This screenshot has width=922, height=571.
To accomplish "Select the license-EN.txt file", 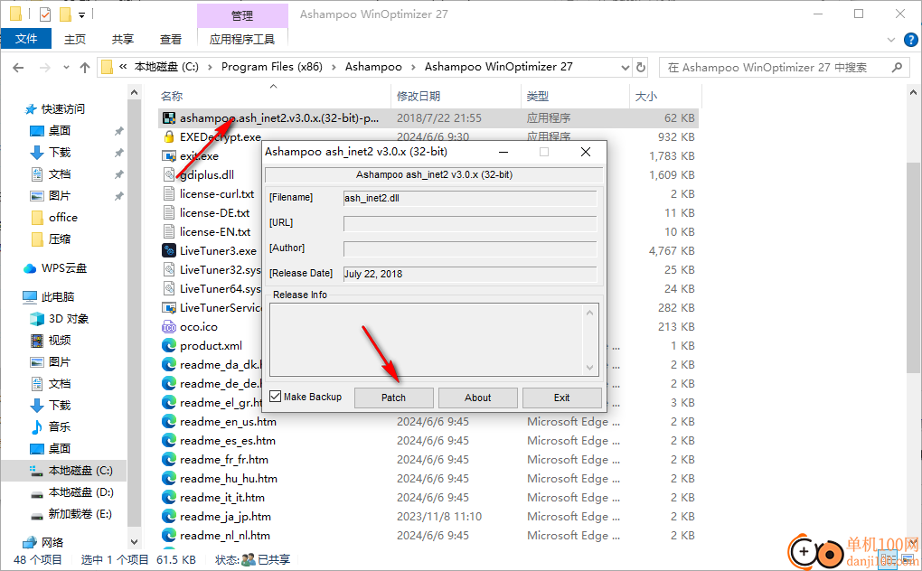I will pos(215,232).
